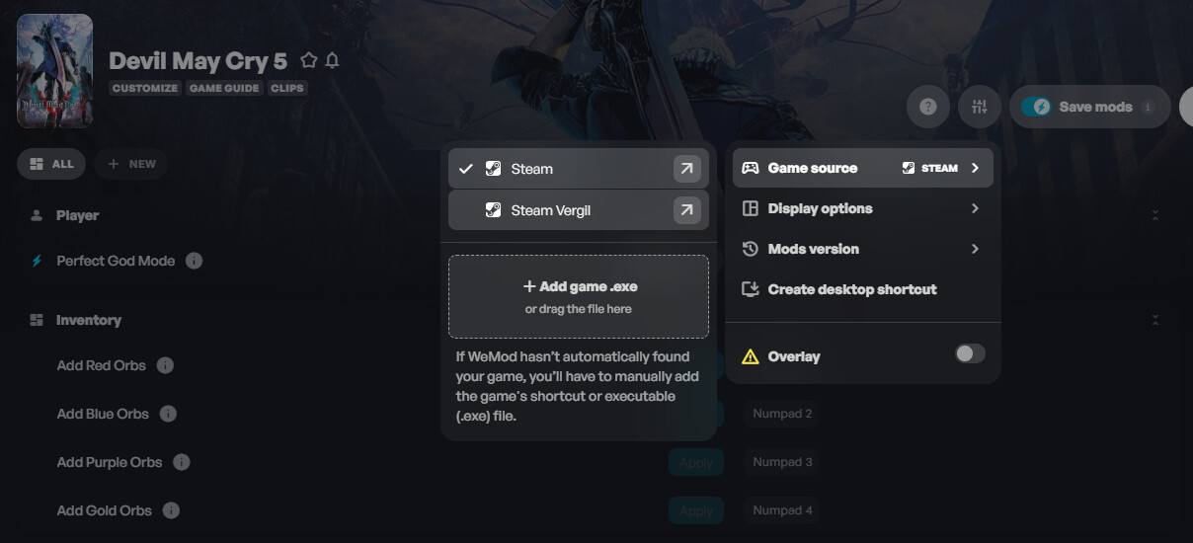Click the CUSTOMIZE tag button
1193x543 pixels.
pyautogui.click(x=145, y=88)
